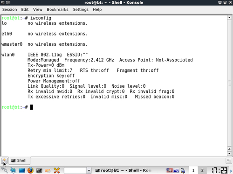Click the root@bt Shell Konsole taskbar entry
The height and width of the screenshot is (174, 233).
pos(123,170)
